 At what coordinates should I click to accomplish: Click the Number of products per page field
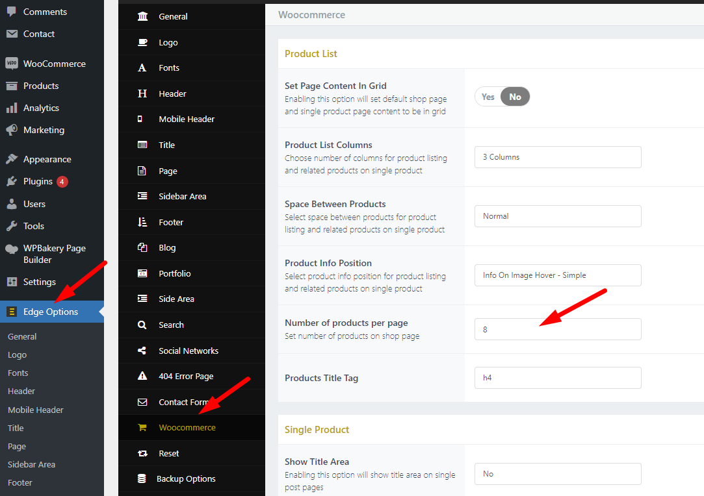point(558,329)
